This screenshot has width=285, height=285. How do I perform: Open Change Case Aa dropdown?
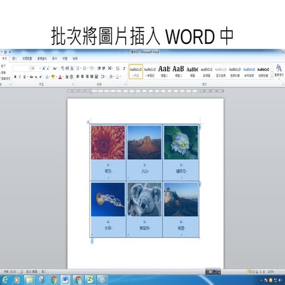point(55,68)
